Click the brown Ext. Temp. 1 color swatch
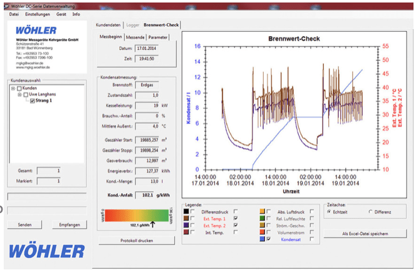The image size is (416, 270). point(185,219)
